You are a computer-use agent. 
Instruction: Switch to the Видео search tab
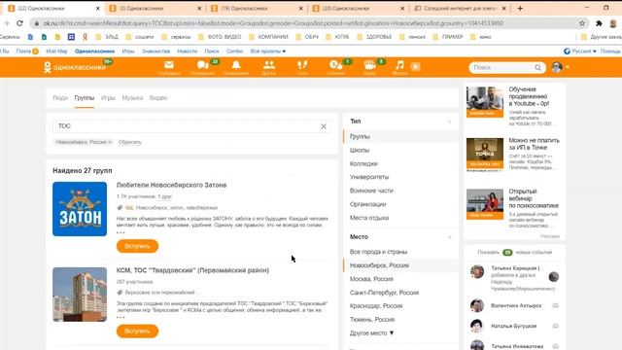pos(158,97)
